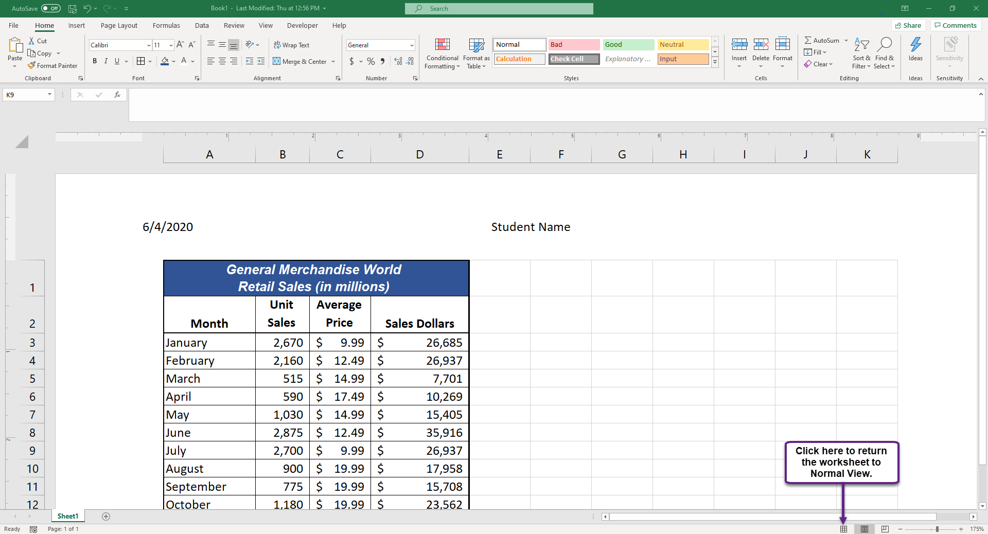Switch to the Insert tab
The width and height of the screenshot is (988, 534).
point(77,25)
